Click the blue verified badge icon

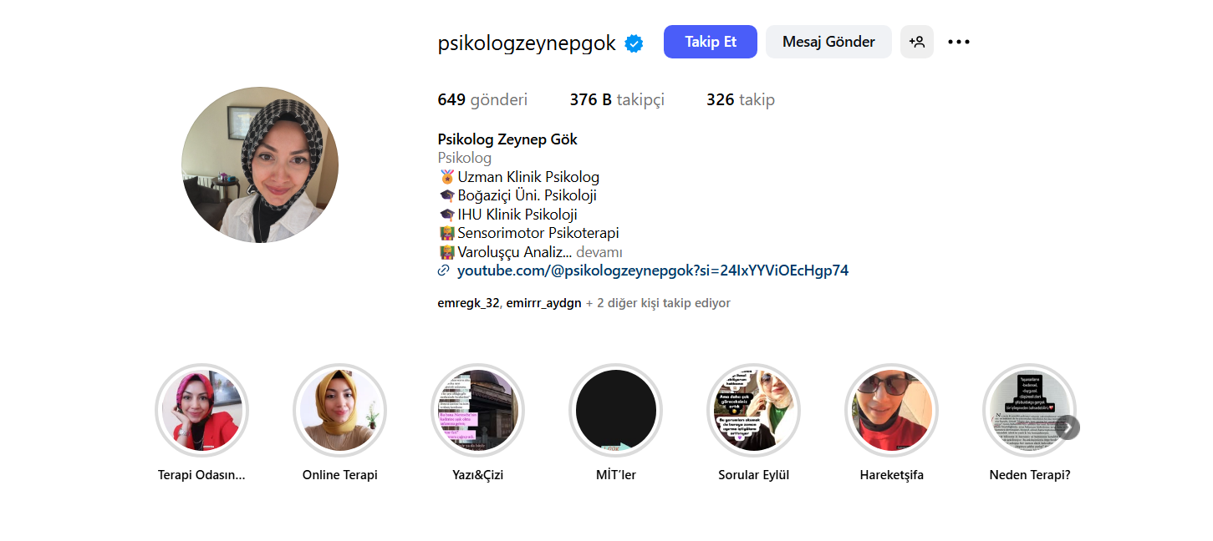pyautogui.click(x=635, y=43)
